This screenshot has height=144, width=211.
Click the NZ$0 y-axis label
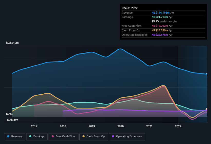pos(10,114)
